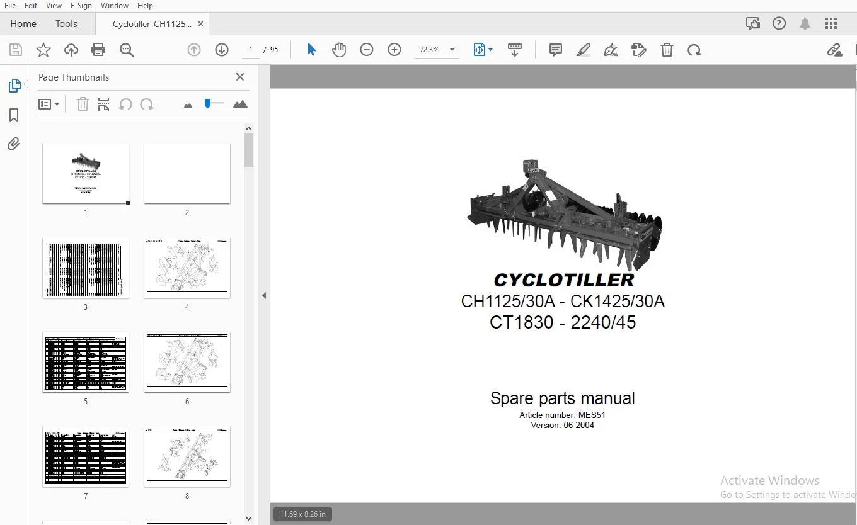Open the Edit menu

(31, 6)
